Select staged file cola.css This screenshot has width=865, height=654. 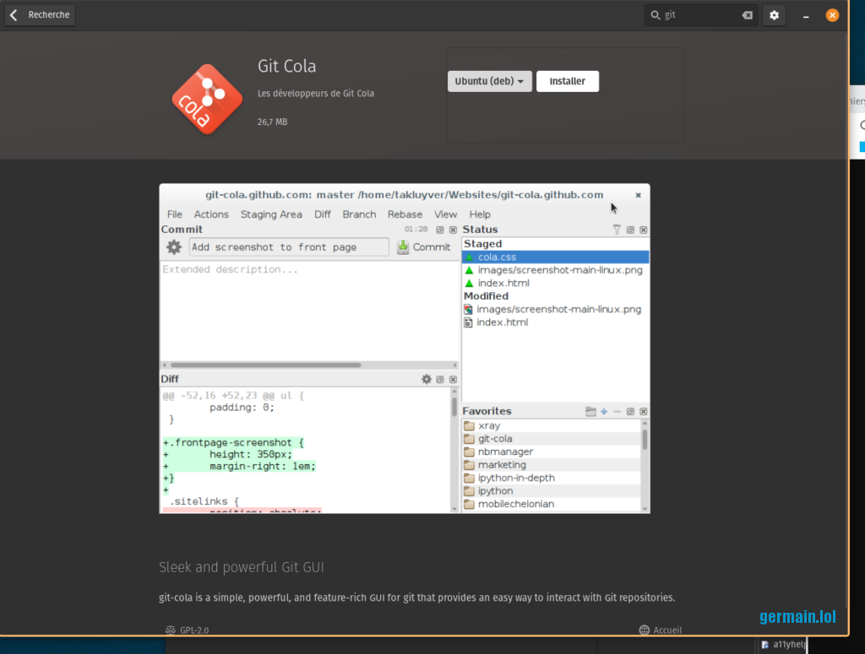pyautogui.click(x=497, y=257)
